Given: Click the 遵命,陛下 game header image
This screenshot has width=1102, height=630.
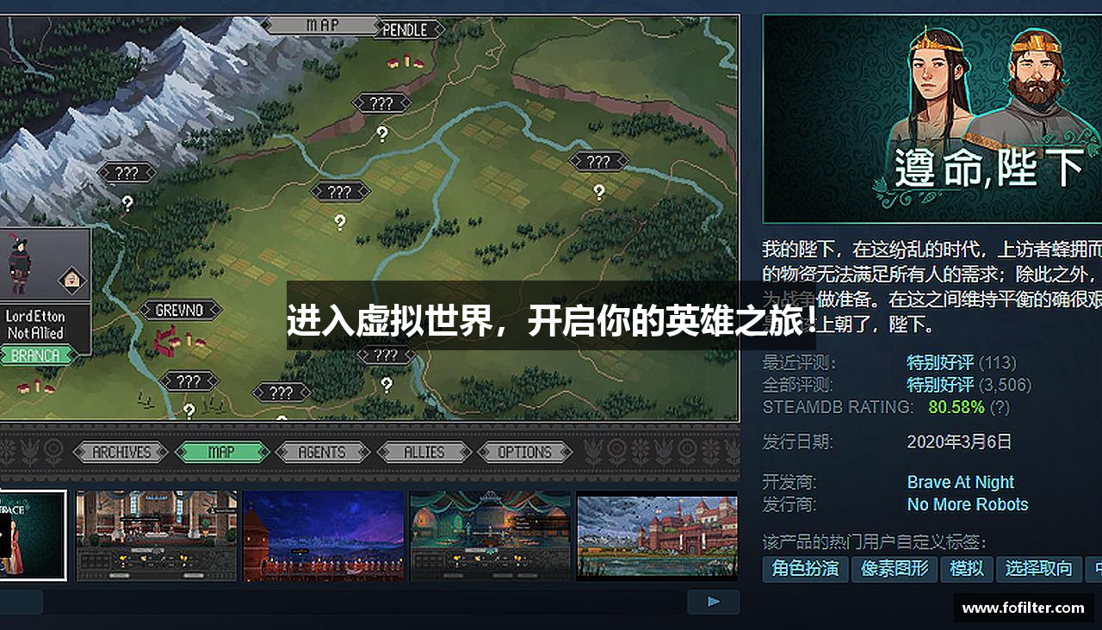Looking at the screenshot, I should pos(932,119).
